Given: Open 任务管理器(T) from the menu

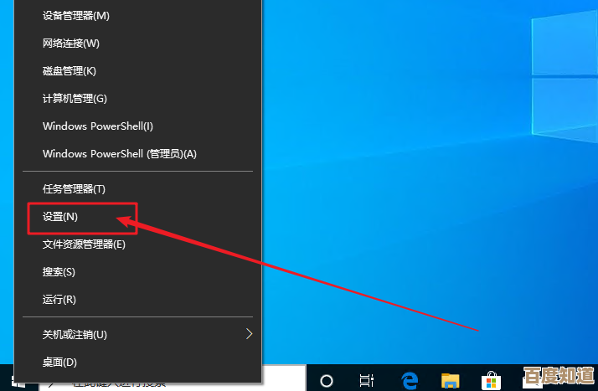Looking at the screenshot, I should (x=74, y=189).
